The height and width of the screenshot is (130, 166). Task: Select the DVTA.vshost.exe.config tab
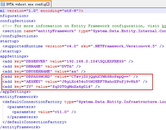26,4
